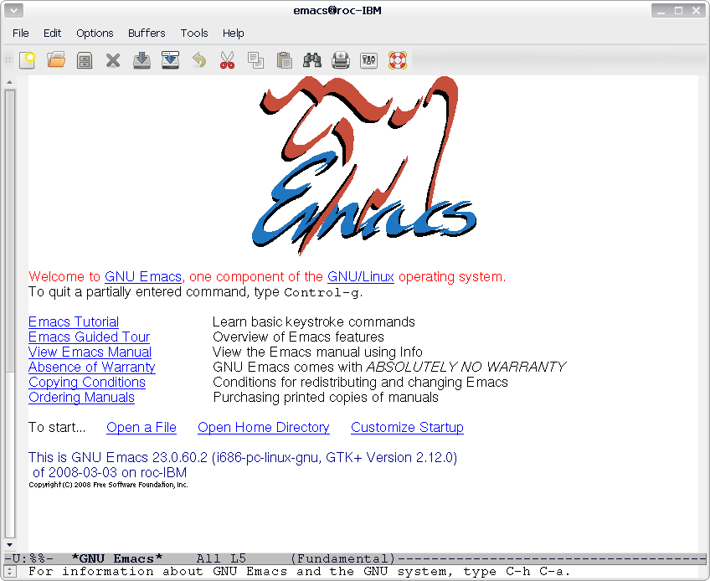Undo the last change

[x=198, y=59]
